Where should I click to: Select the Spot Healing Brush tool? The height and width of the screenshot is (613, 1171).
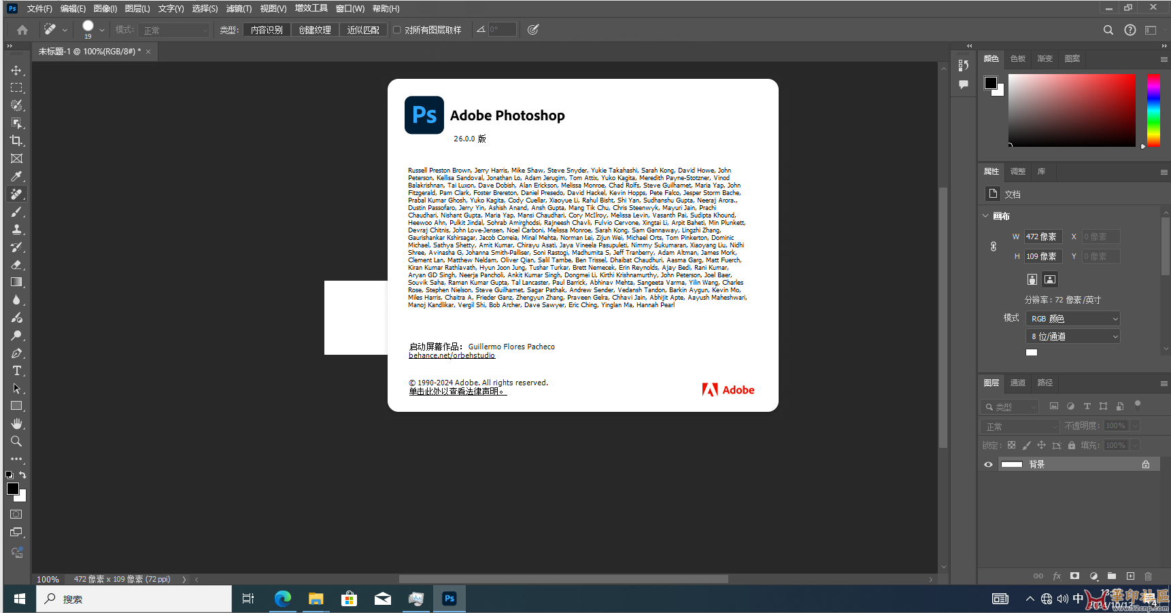[x=16, y=194]
